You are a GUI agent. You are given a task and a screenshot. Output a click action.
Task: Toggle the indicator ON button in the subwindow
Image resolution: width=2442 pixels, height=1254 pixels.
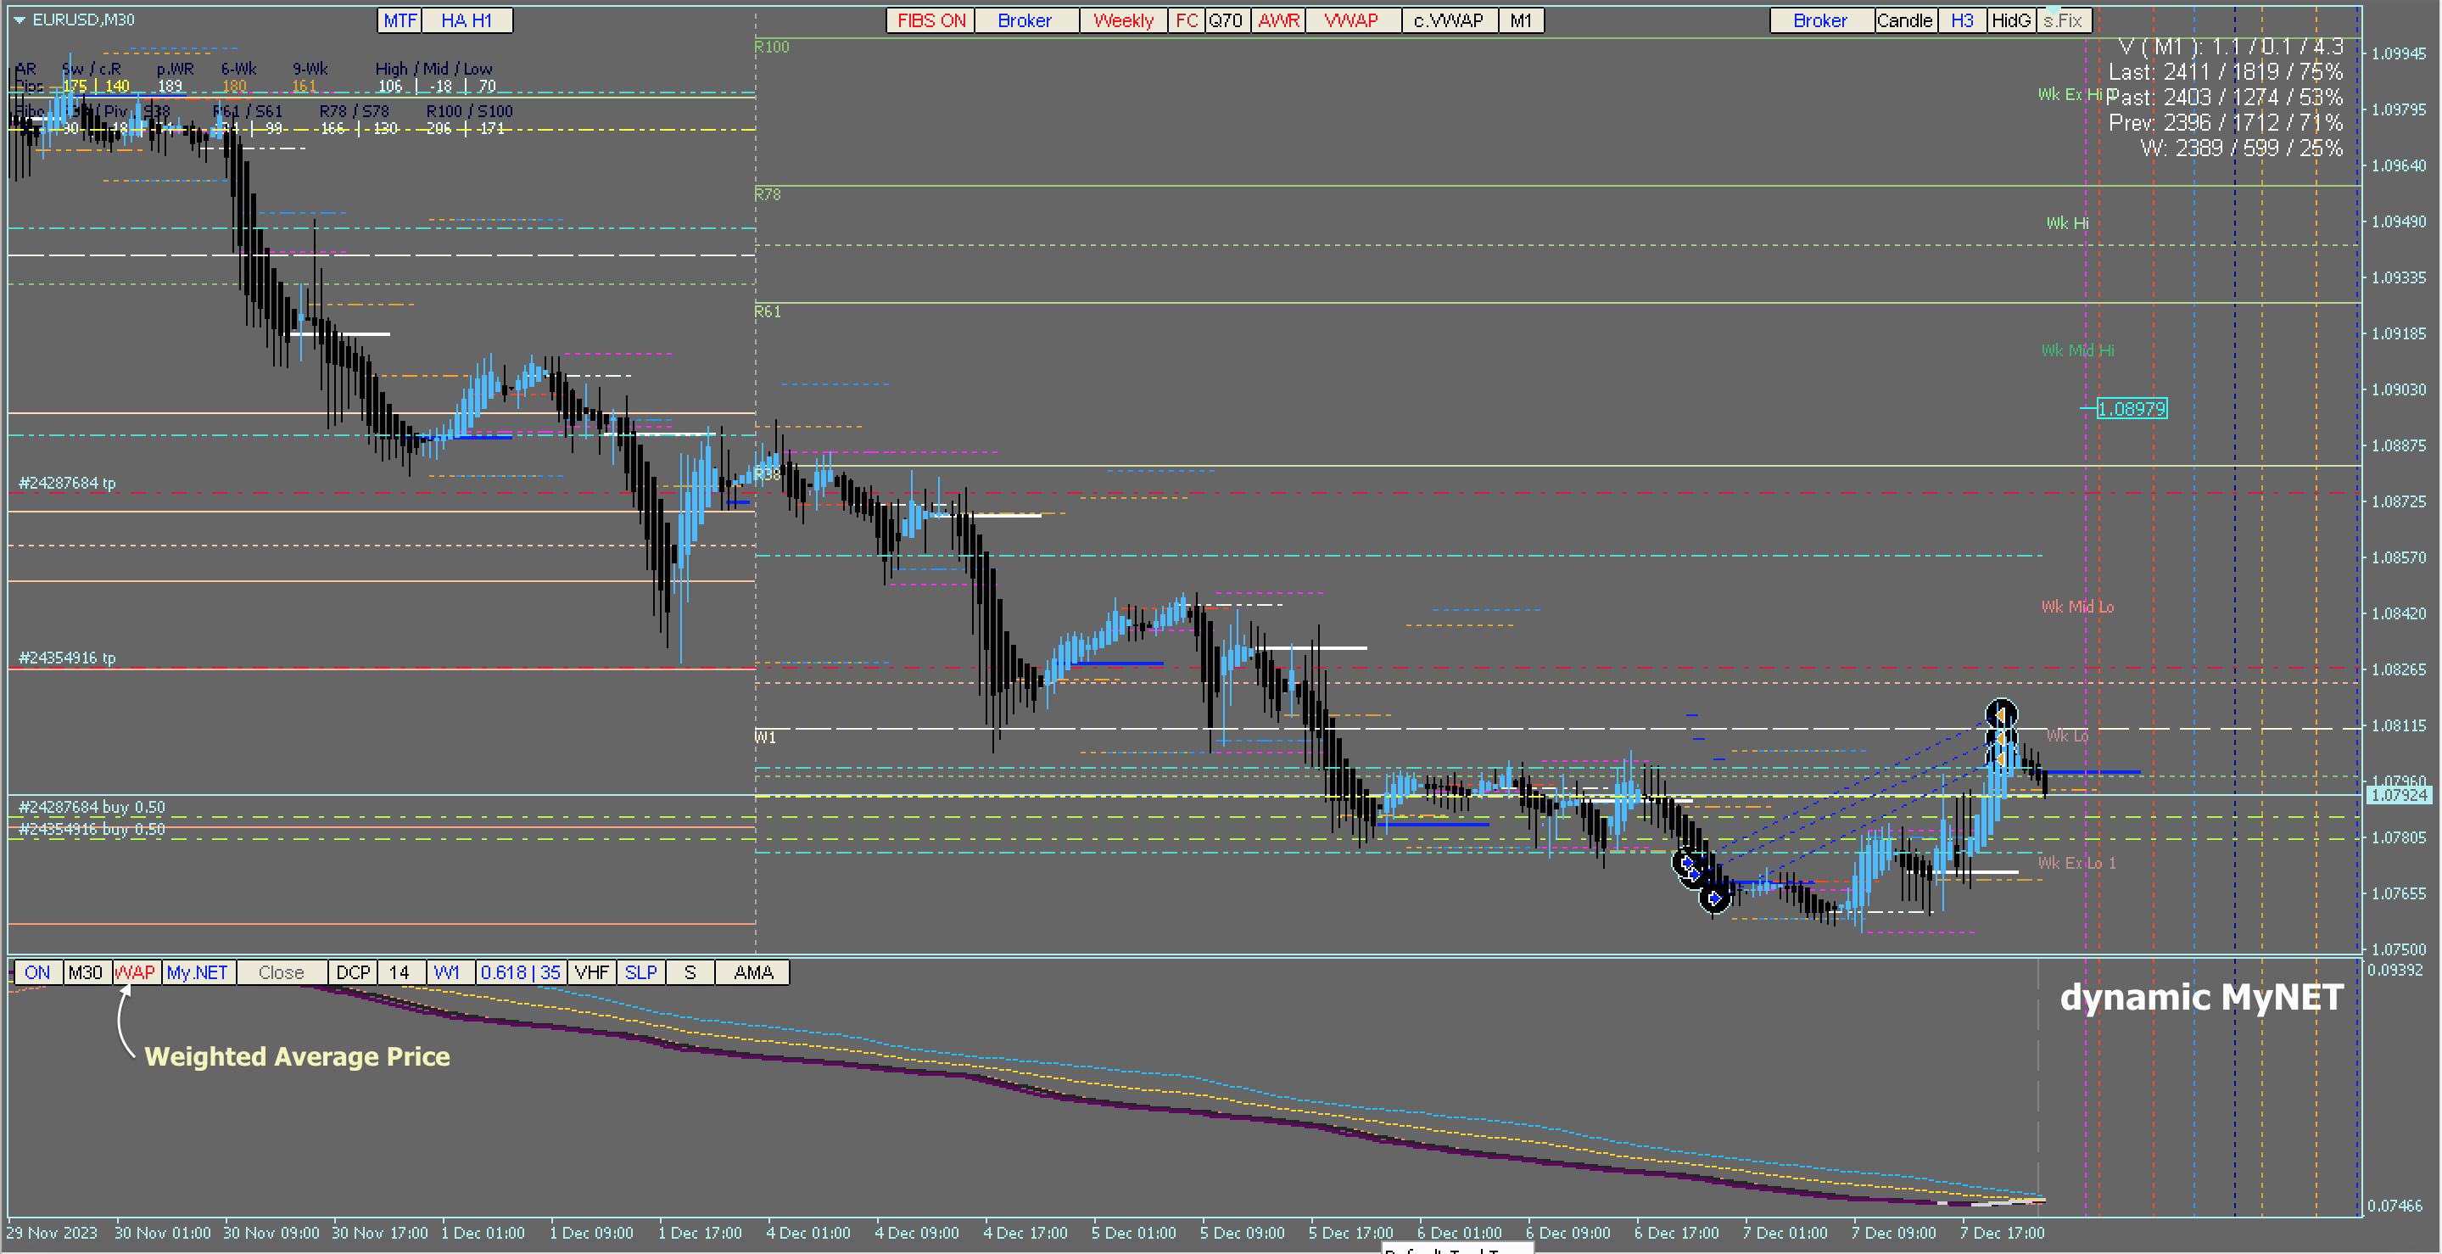tap(37, 972)
